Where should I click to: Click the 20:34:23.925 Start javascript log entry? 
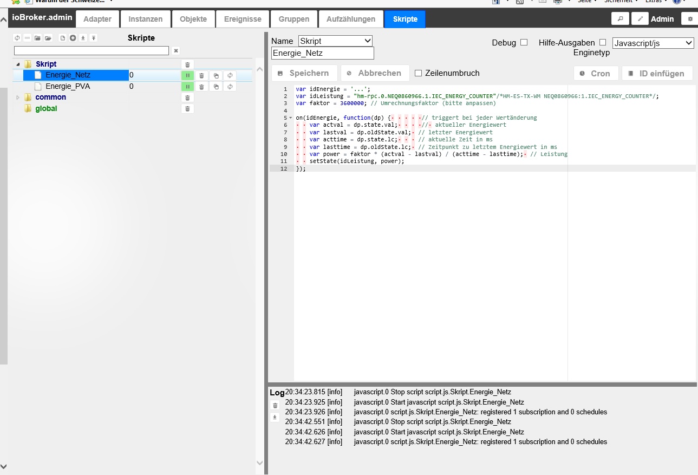[x=405, y=402]
